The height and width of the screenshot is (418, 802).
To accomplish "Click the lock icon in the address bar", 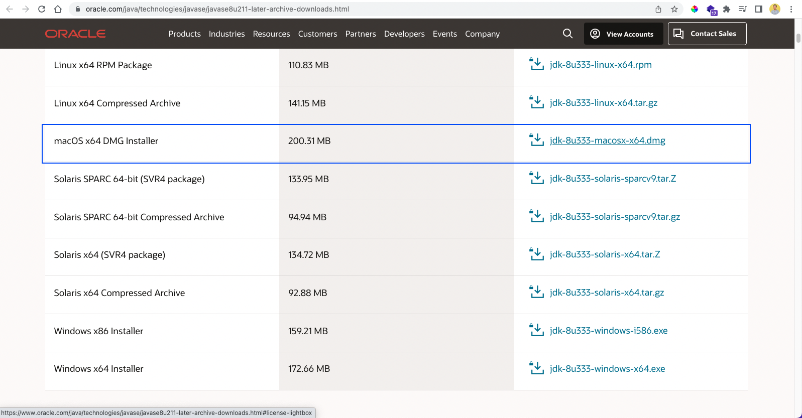I will pos(77,9).
